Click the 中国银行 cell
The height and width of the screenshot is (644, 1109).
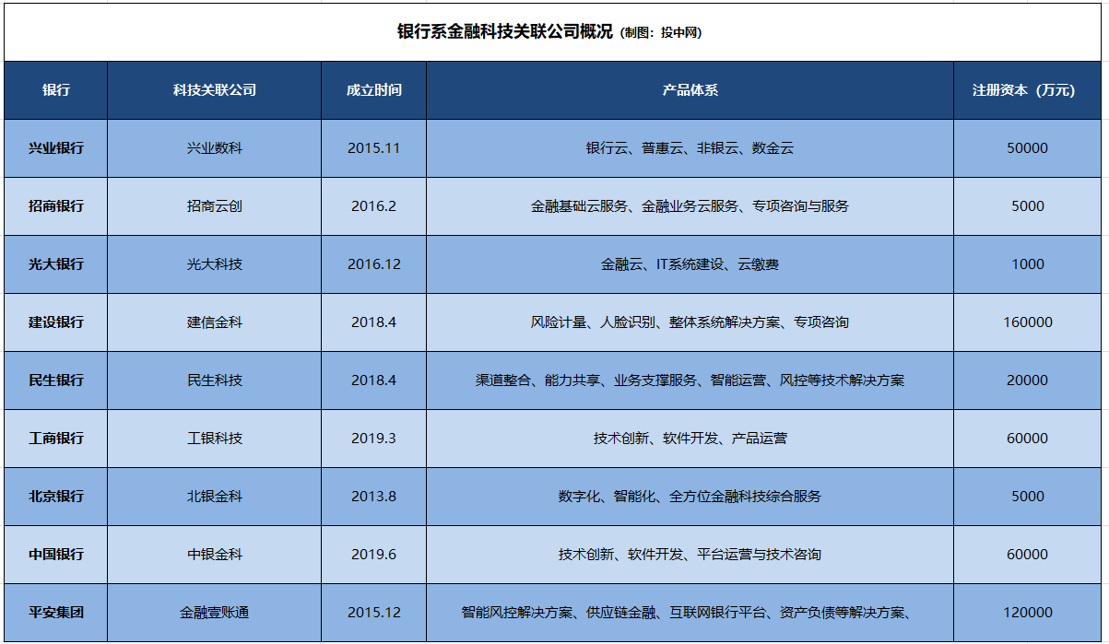56,555
